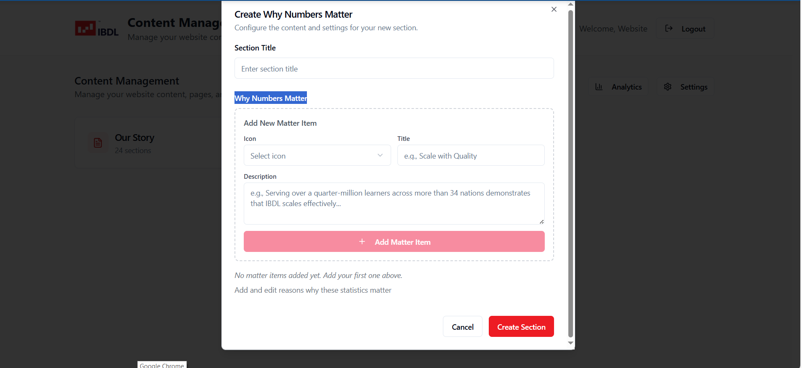Click the logout arrow icon

(669, 29)
